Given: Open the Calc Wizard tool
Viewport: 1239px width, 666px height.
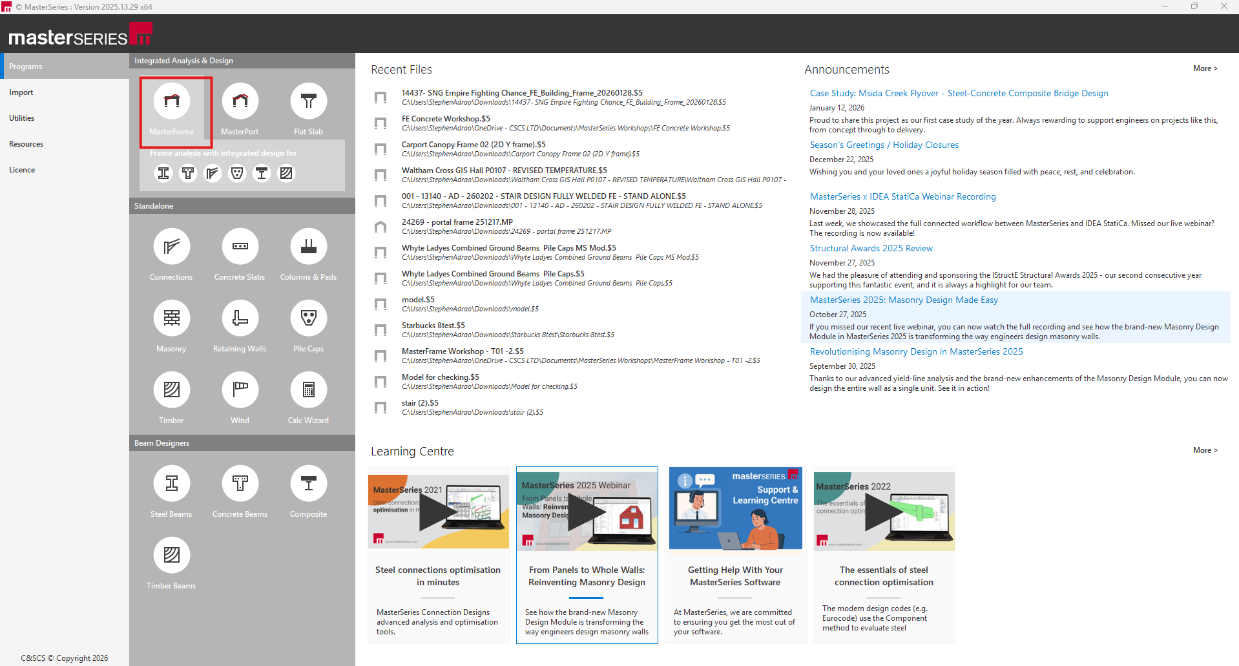Looking at the screenshot, I should (309, 390).
